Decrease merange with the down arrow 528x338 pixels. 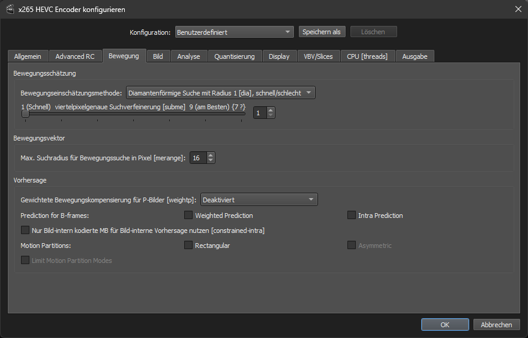pyautogui.click(x=211, y=160)
